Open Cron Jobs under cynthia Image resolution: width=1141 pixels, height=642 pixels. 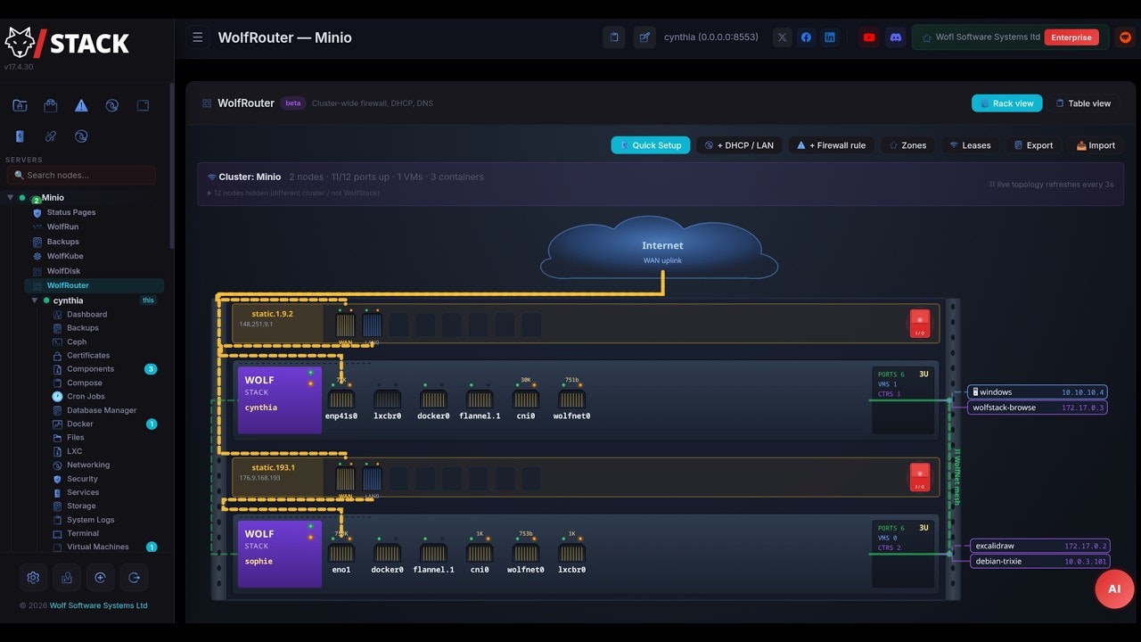(x=86, y=396)
